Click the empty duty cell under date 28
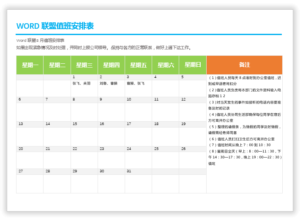The width and height of the screenshot is (300, 223). [x=57, y=184]
